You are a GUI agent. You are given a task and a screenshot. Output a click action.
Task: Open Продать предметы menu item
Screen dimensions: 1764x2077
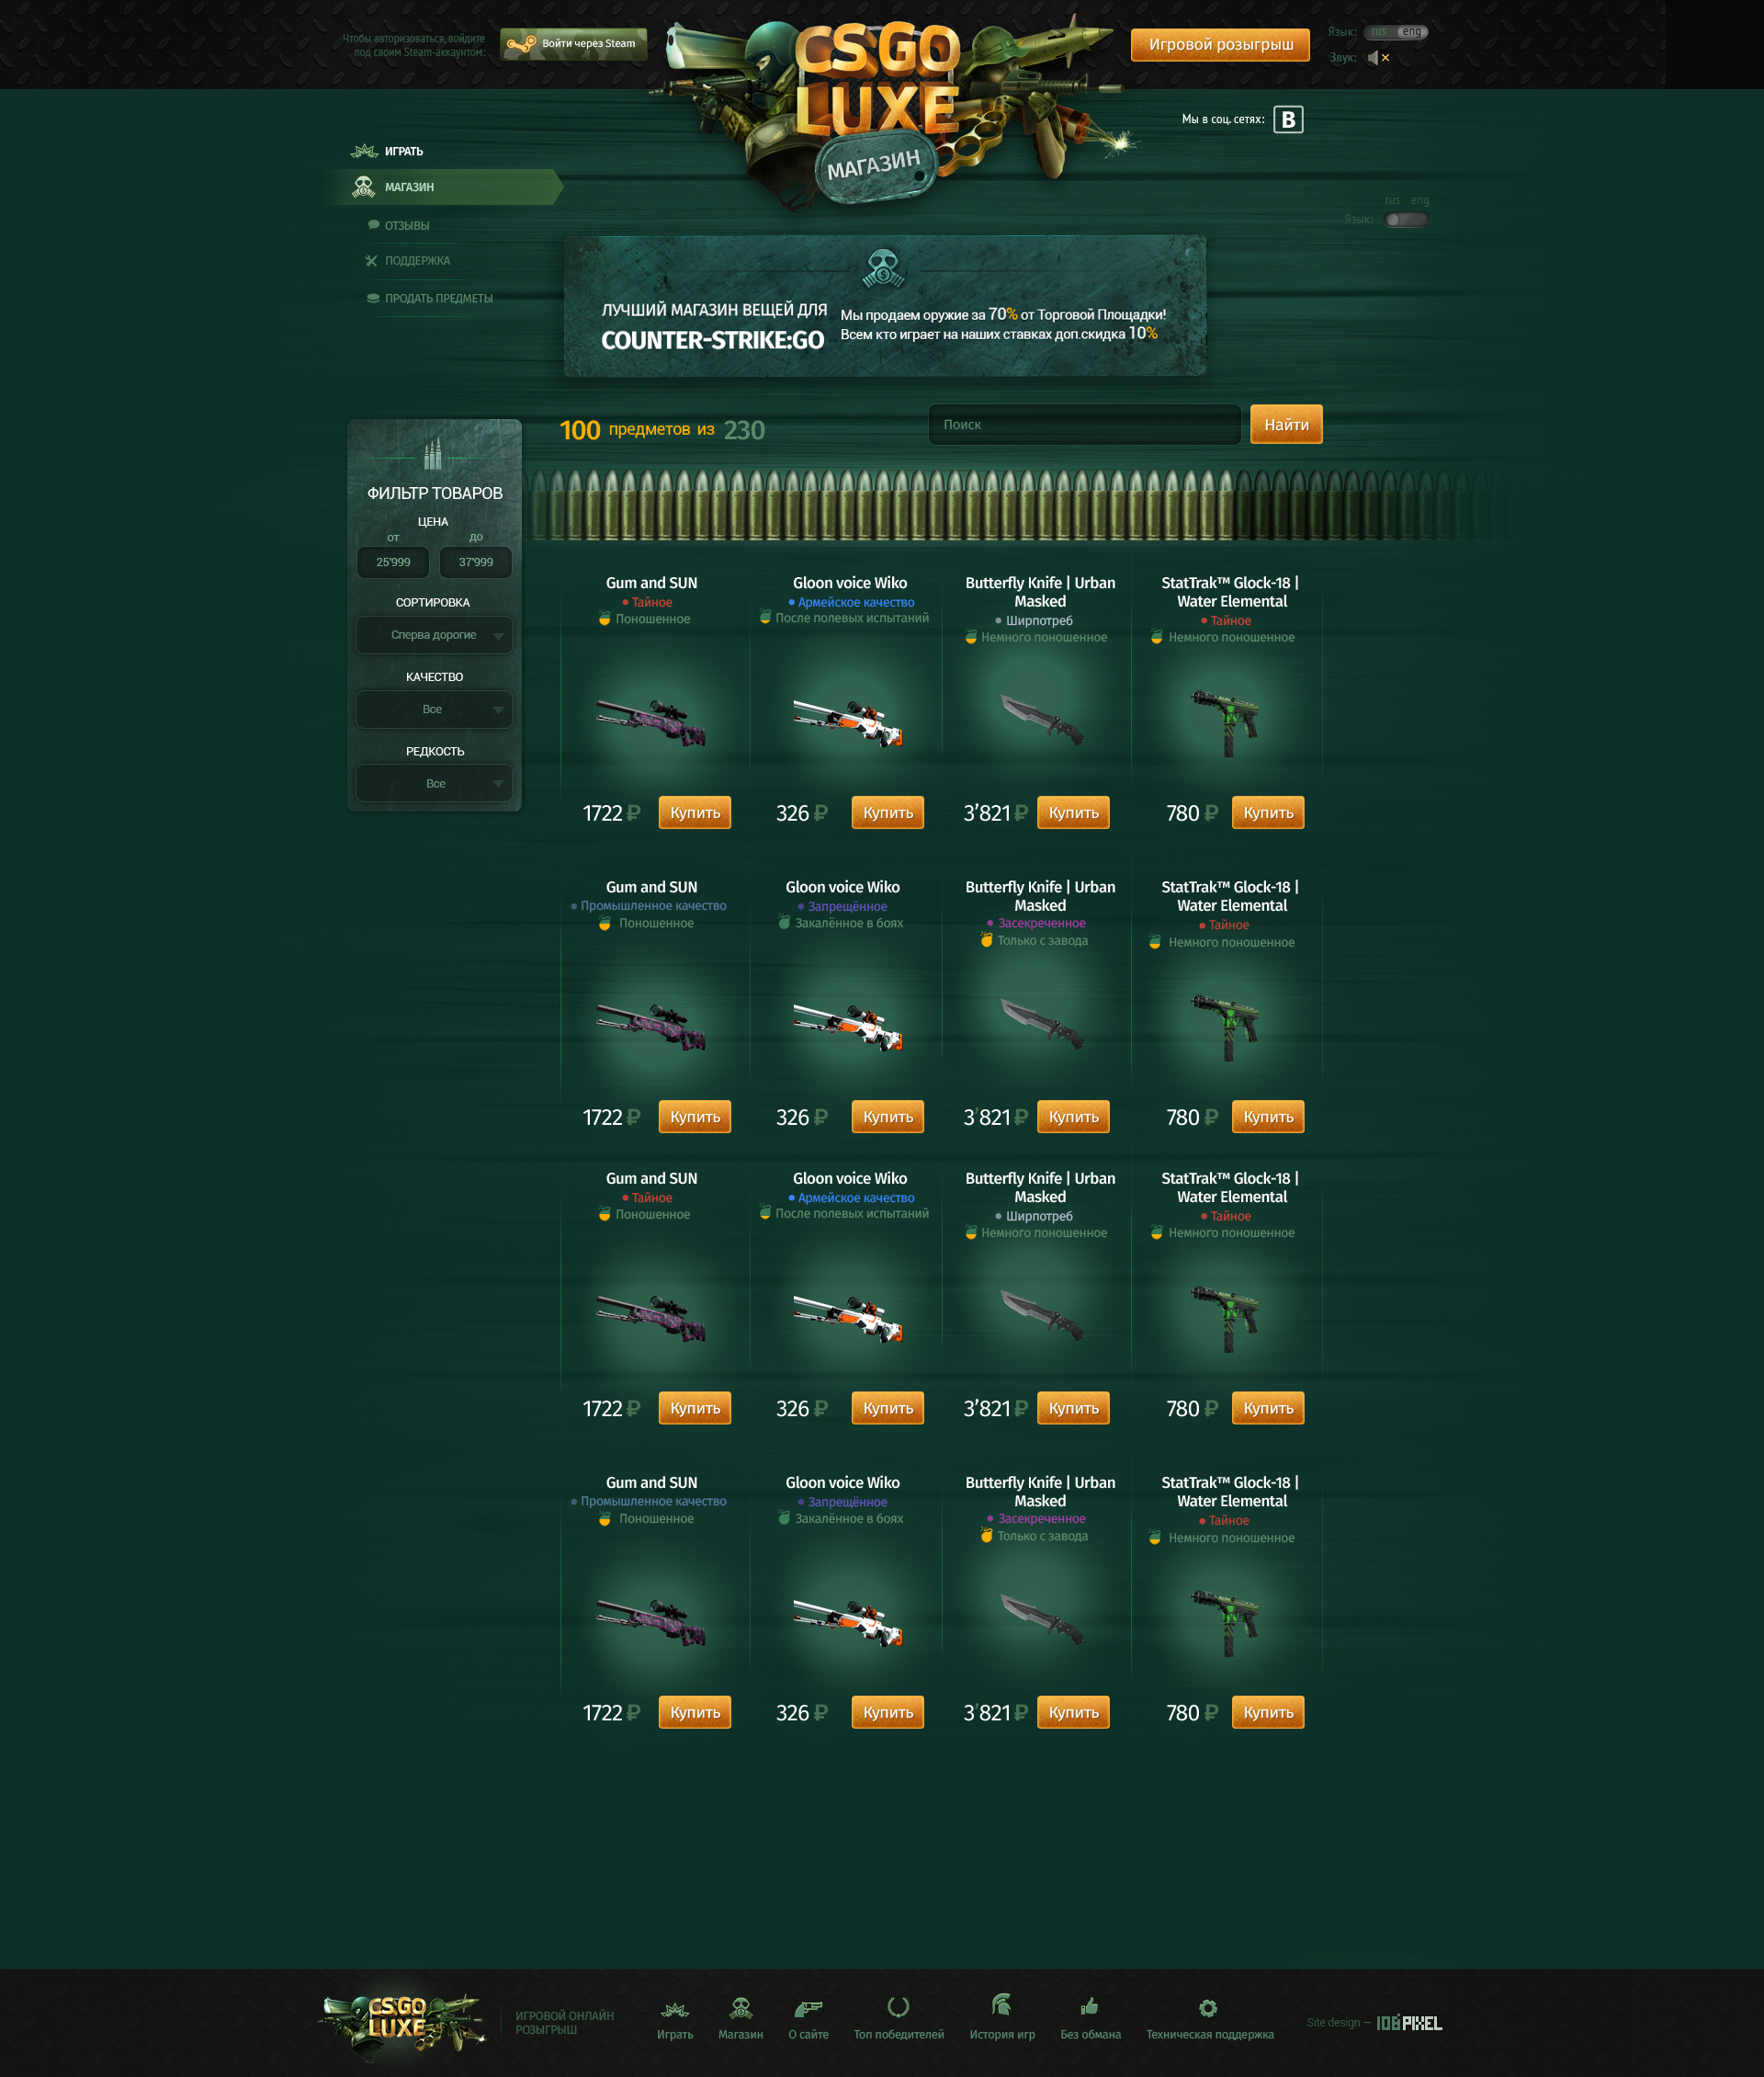(439, 298)
